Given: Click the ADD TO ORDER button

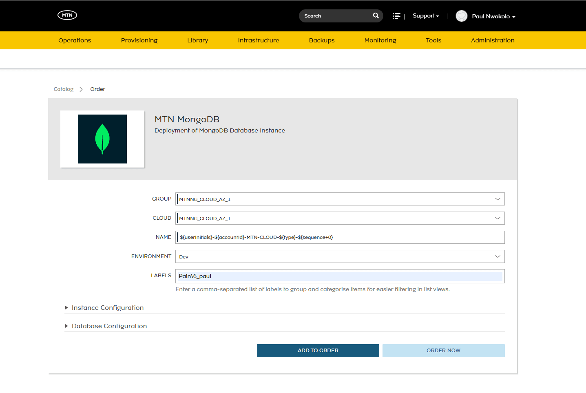Looking at the screenshot, I should [x=318, y=351].
